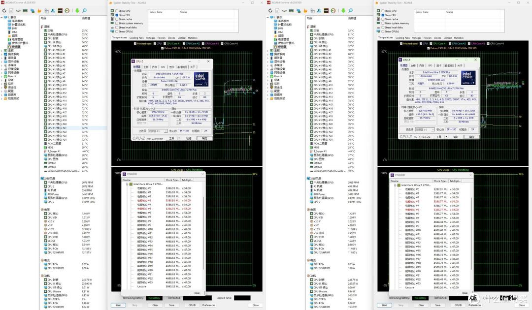Click the scrollbar in left clock speed window

(204, 234)
